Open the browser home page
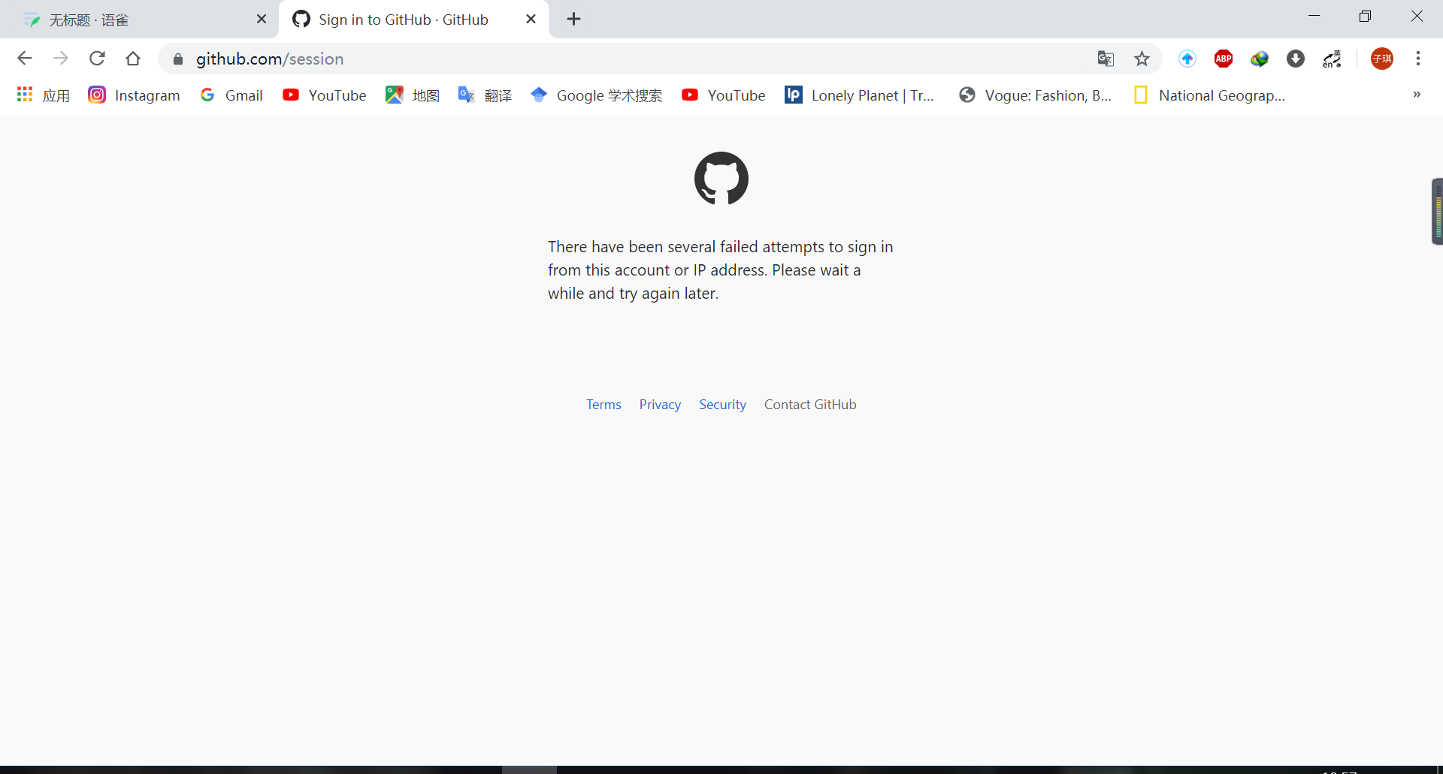 (x=133, y=59)
